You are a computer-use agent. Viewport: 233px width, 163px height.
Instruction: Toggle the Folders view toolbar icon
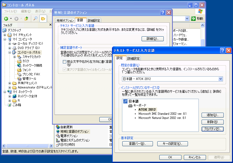[43, 19]
